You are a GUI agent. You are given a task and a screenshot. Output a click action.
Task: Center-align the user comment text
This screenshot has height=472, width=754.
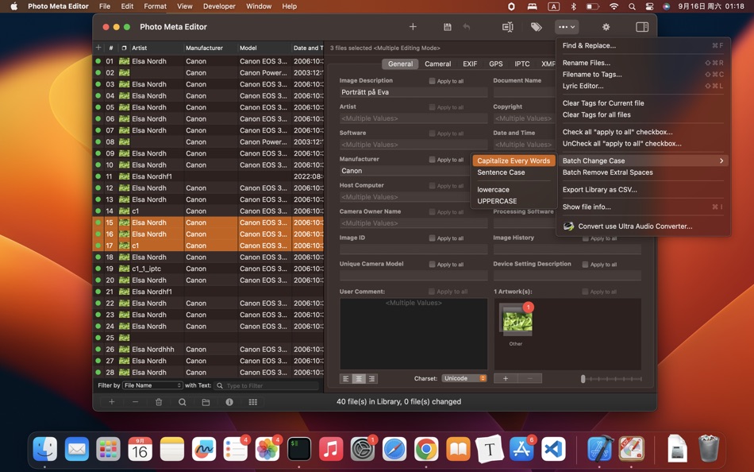[x=359, y=378]
